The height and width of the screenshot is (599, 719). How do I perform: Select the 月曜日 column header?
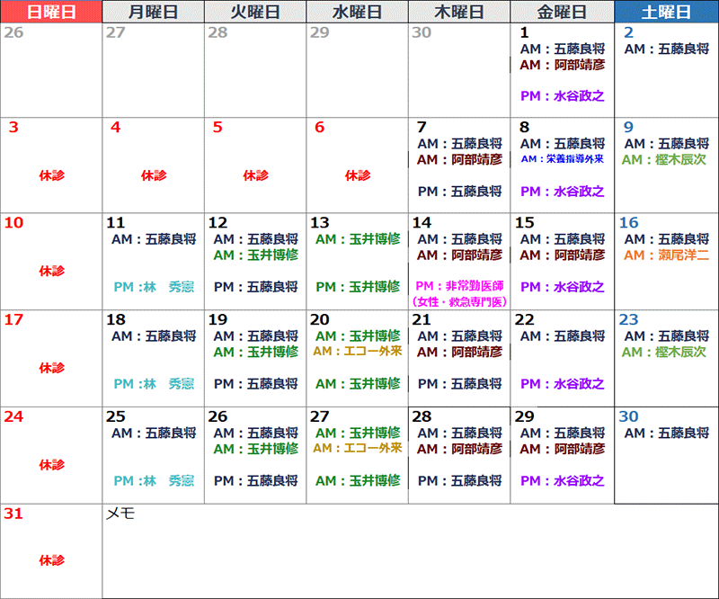click(x=153, y=12)
